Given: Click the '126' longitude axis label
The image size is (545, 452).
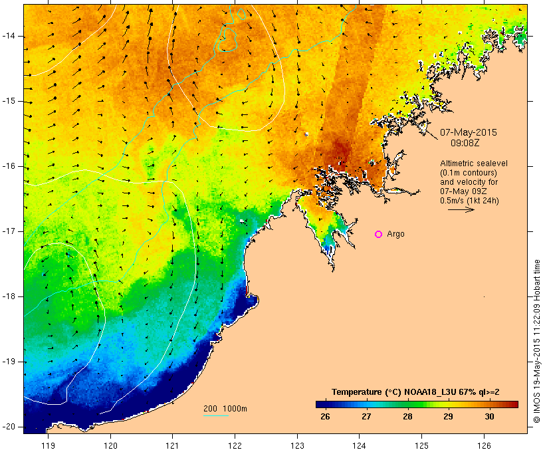Looking at the screenshot, I should pyautogui.click(x=484, y=445).
